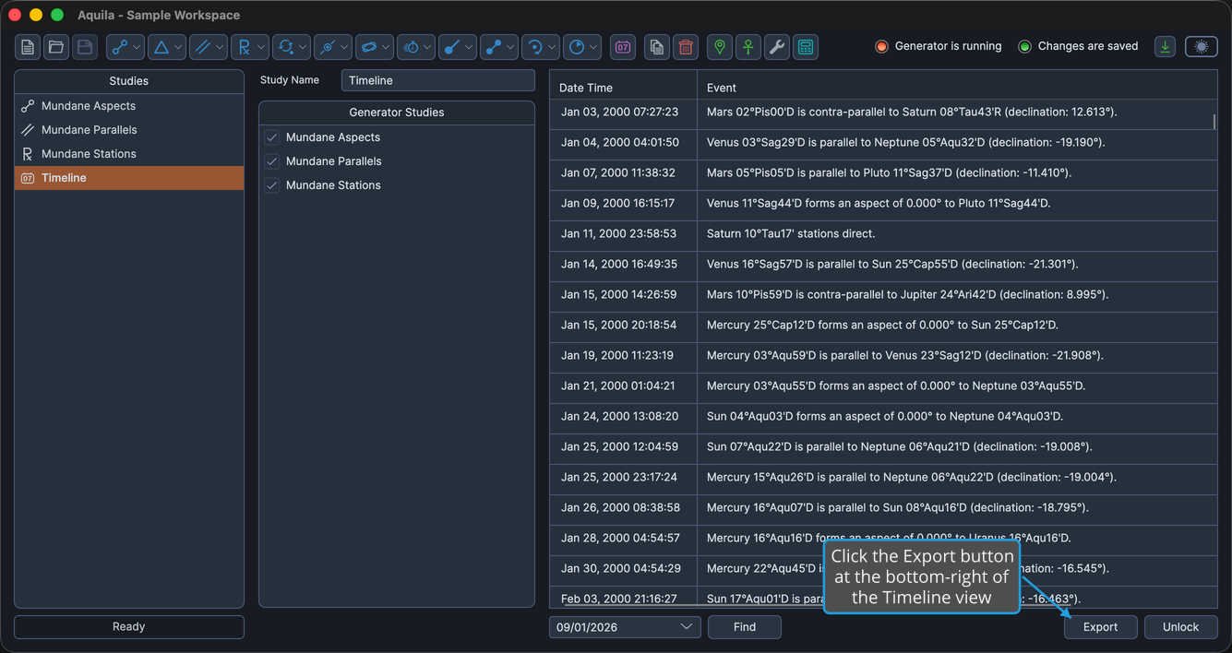
Task: Click the parallels (double slash) toolbar icon
Action: click(203, 47)
